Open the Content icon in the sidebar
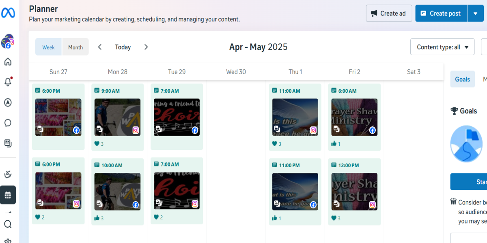The image size is (487, 243). [8, 143]
